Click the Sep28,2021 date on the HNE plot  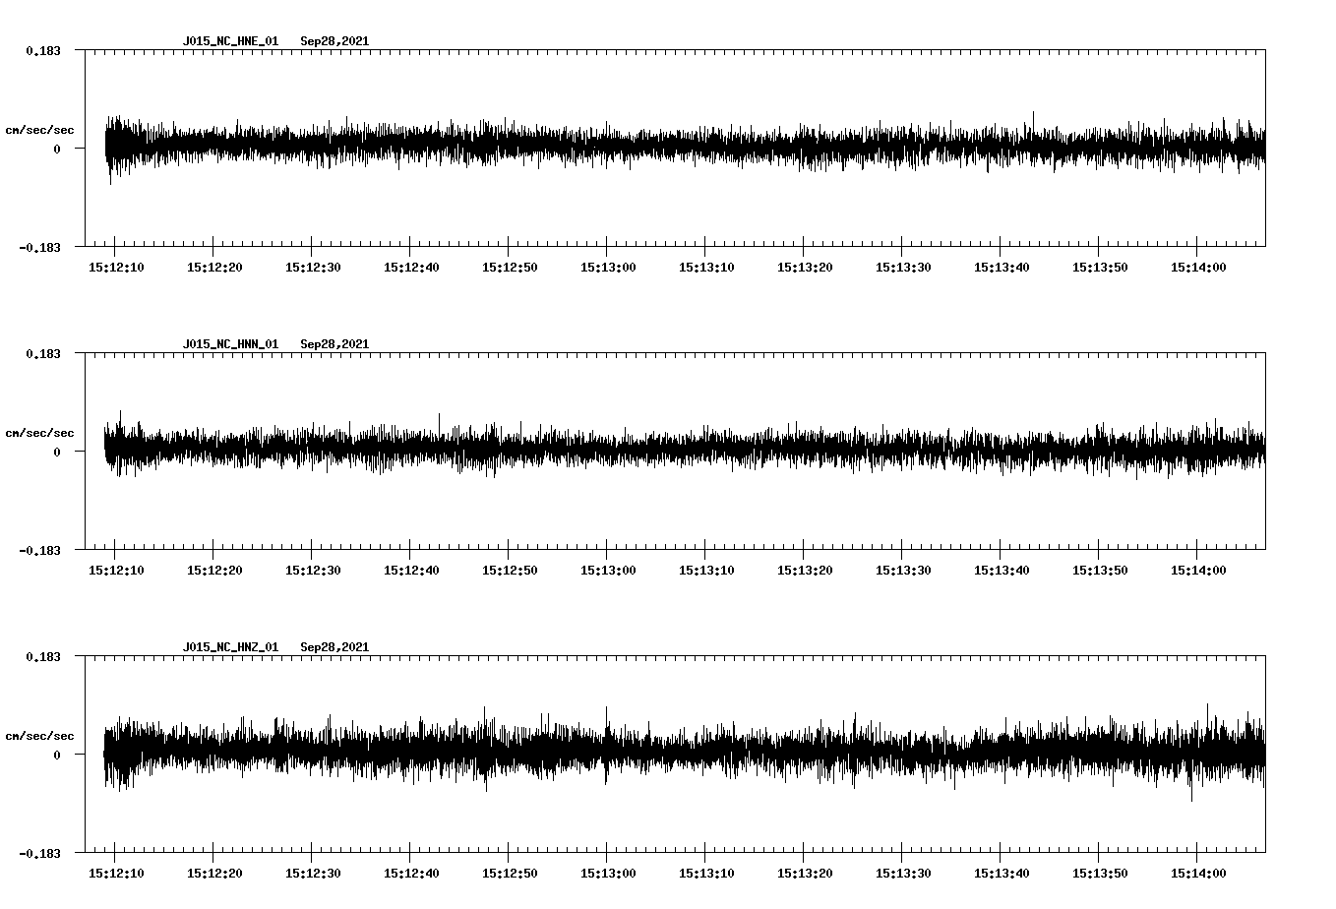(x=334, y=41)
